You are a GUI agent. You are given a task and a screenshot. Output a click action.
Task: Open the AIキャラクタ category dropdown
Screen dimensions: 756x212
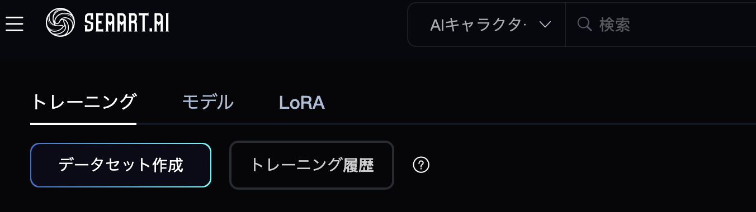click(486, 25)
